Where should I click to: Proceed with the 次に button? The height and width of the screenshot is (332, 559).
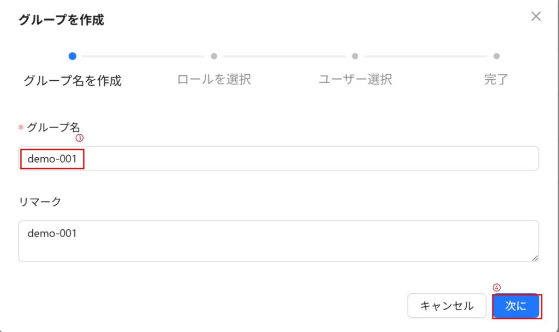tap(516, 306)
